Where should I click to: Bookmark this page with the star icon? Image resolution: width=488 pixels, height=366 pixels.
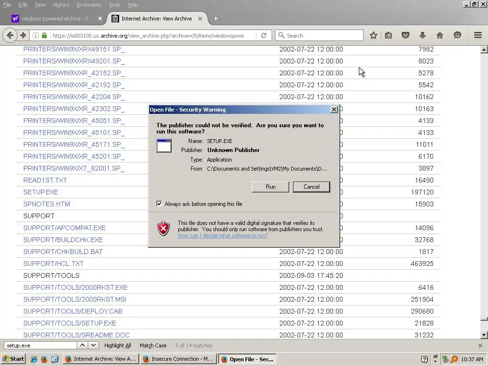tap(374, 35)
